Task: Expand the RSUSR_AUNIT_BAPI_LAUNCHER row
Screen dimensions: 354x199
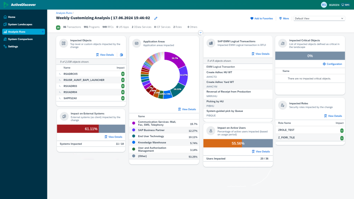Action: [60, 80]
